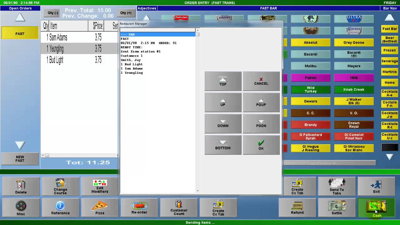Select the highlighted BAR line in dialog

click(x=158, y=34)
